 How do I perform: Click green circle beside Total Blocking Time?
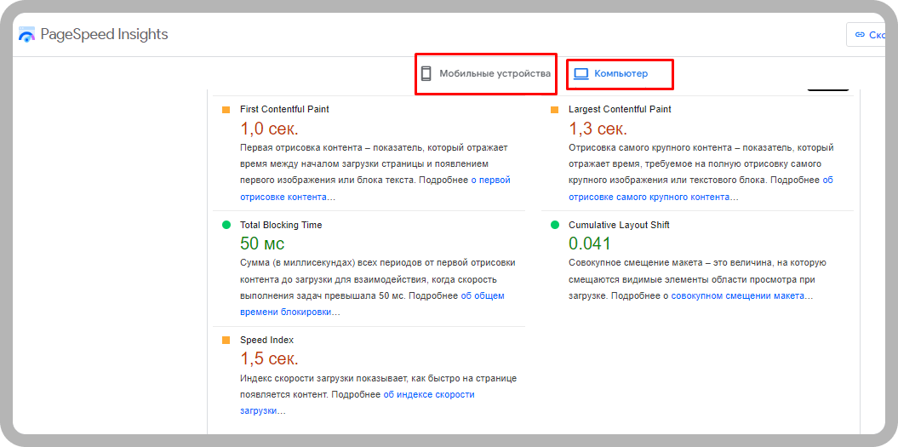[x=226, y=226]
